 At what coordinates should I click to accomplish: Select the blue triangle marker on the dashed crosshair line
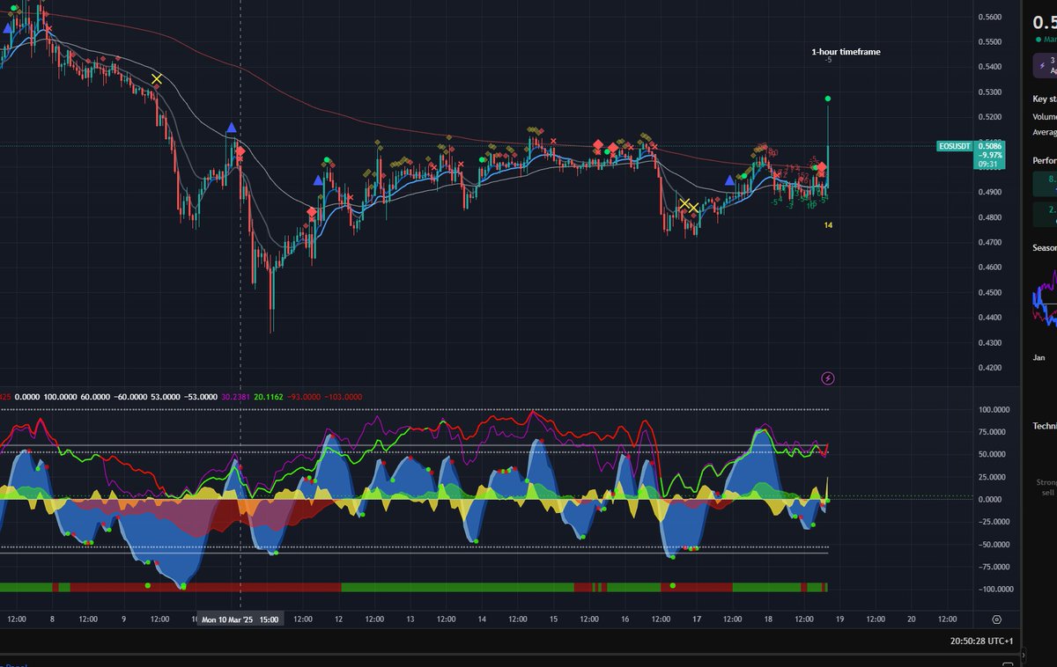(231, 128)
